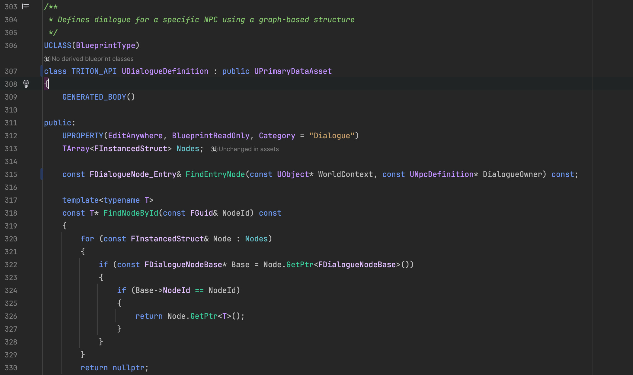Click the lightbulb quick-fix icon on line 308
Screen dimensions: 633x375
click(26, 84)
